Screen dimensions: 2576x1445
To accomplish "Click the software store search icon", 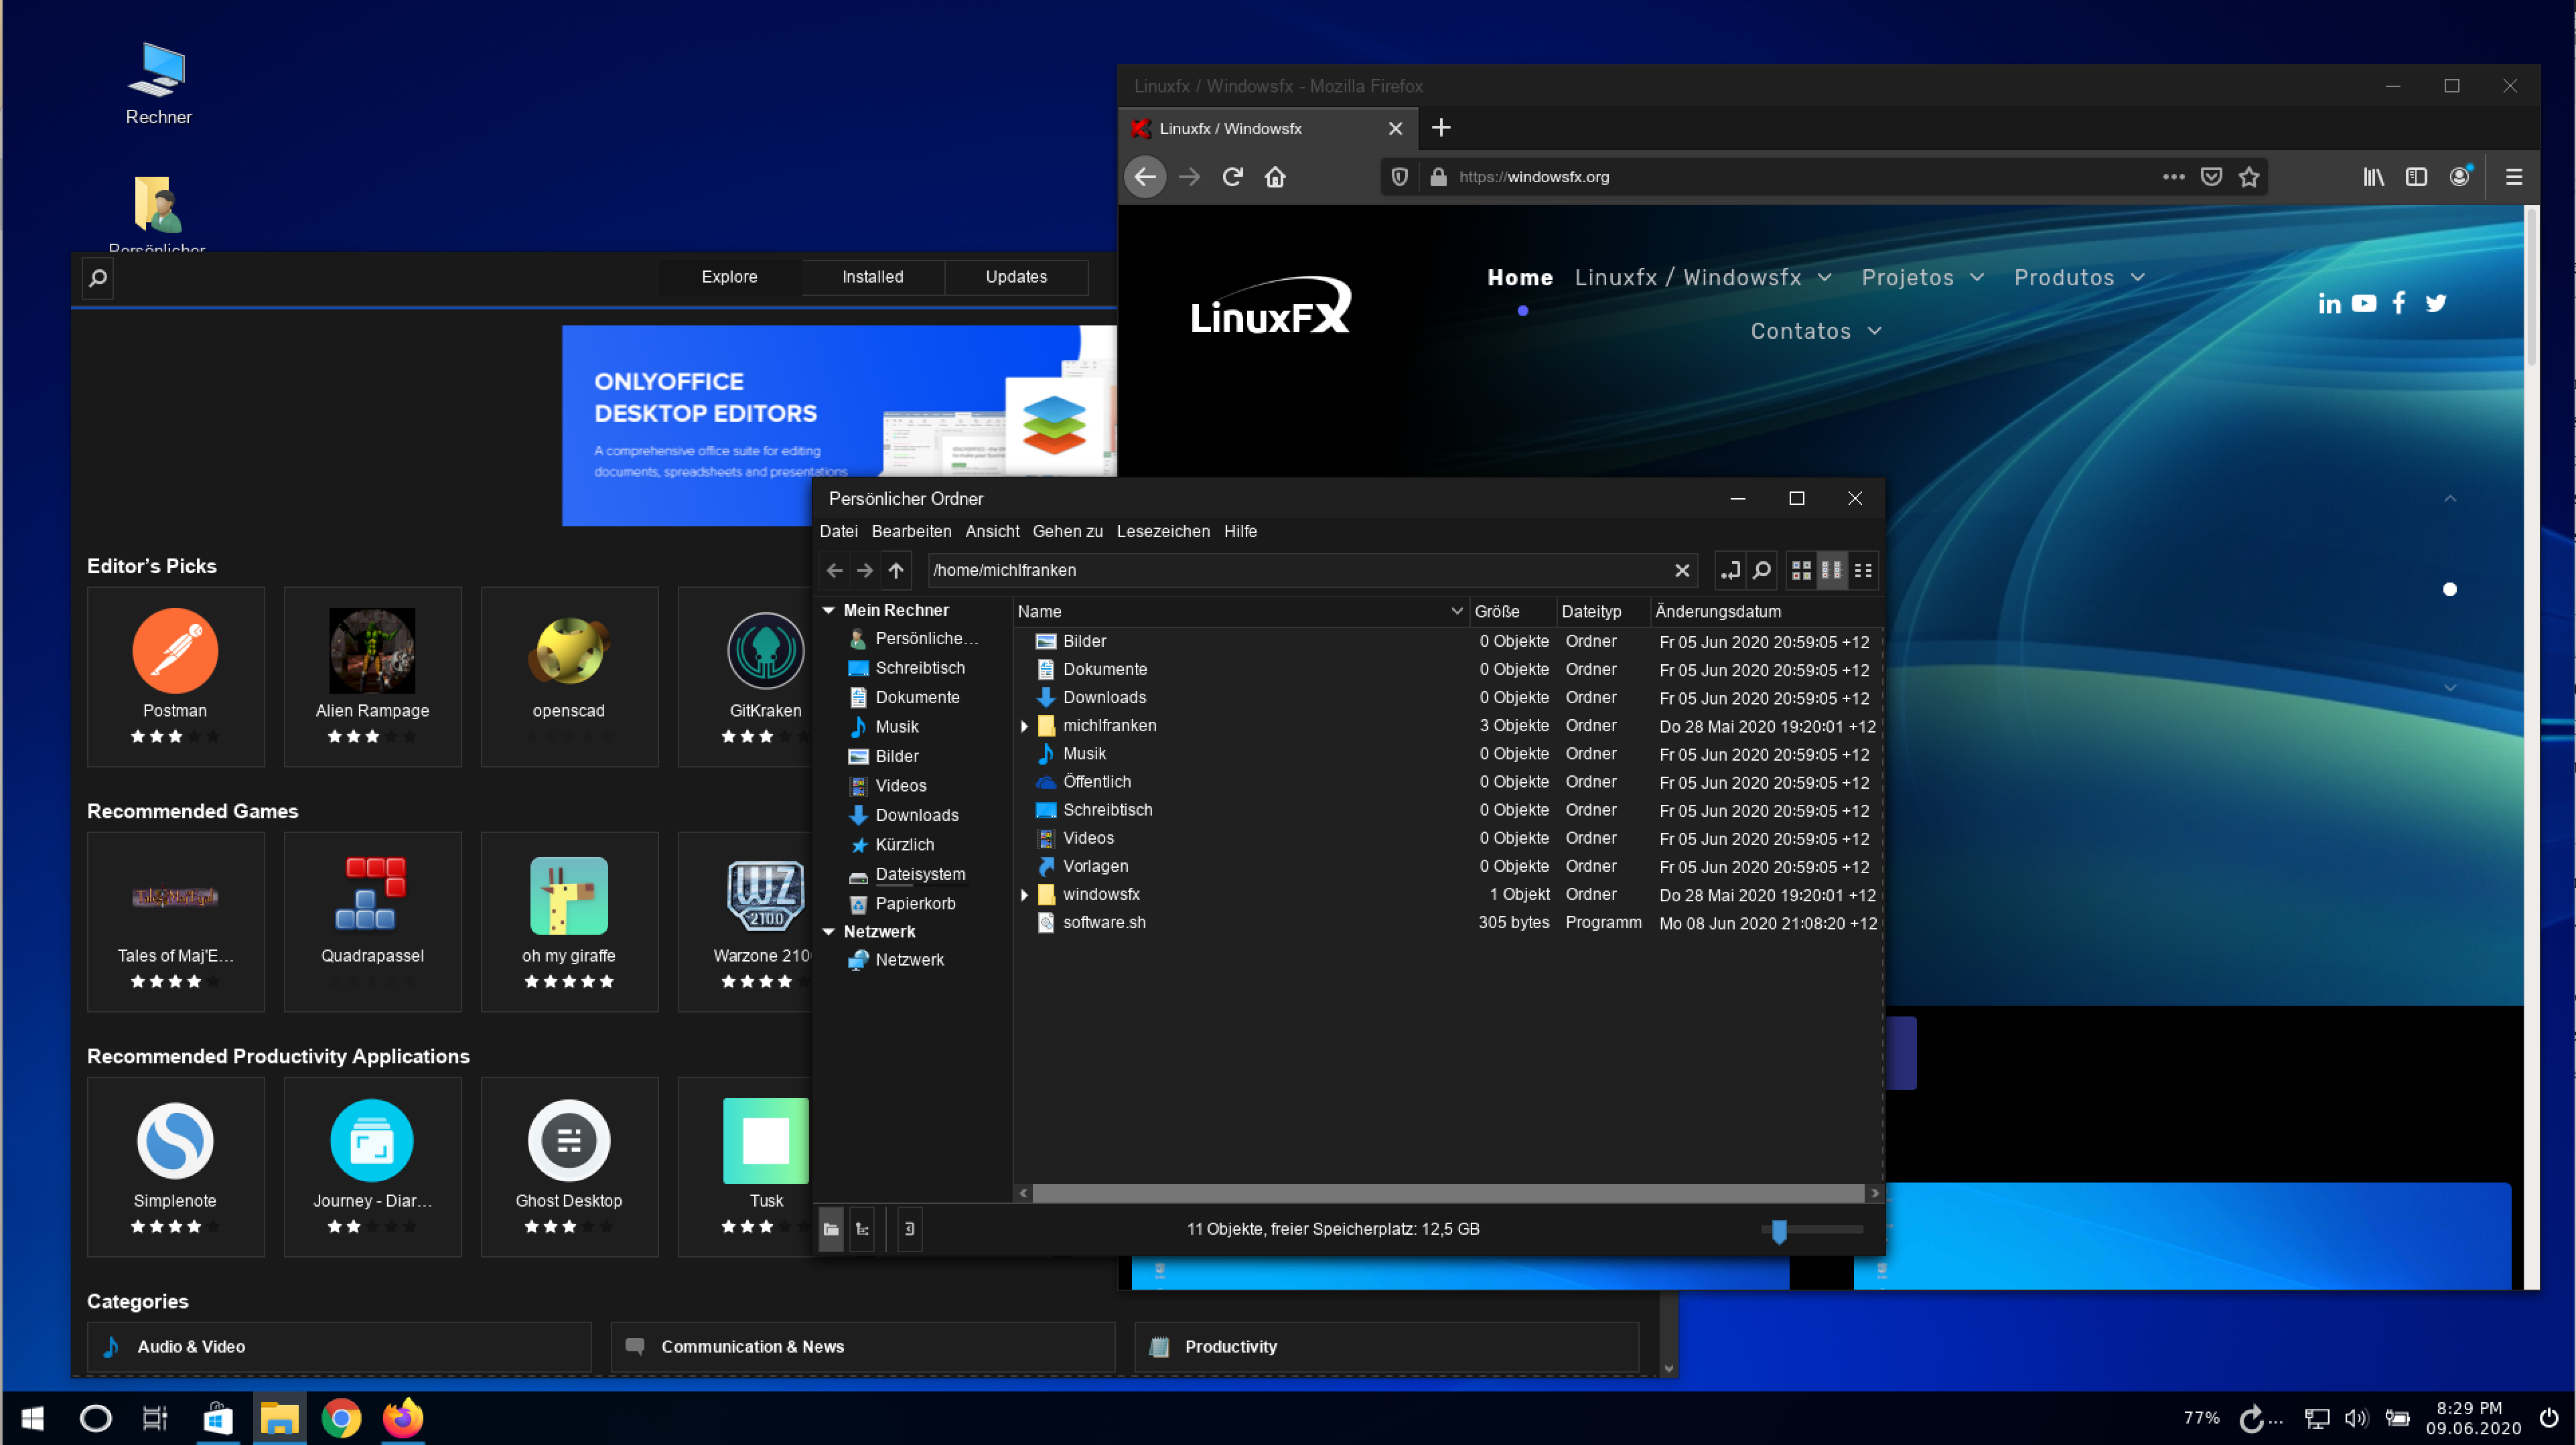I will pos(98,278).
